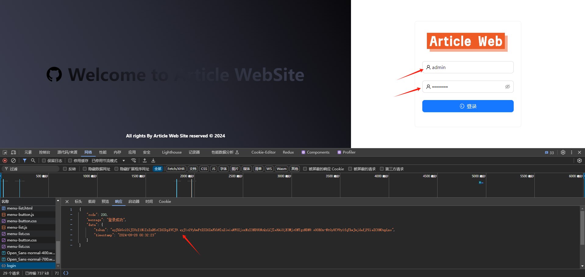Screen dimensions: 585x277
Task: Click name column sort arrow
Action: click(58, 201)
